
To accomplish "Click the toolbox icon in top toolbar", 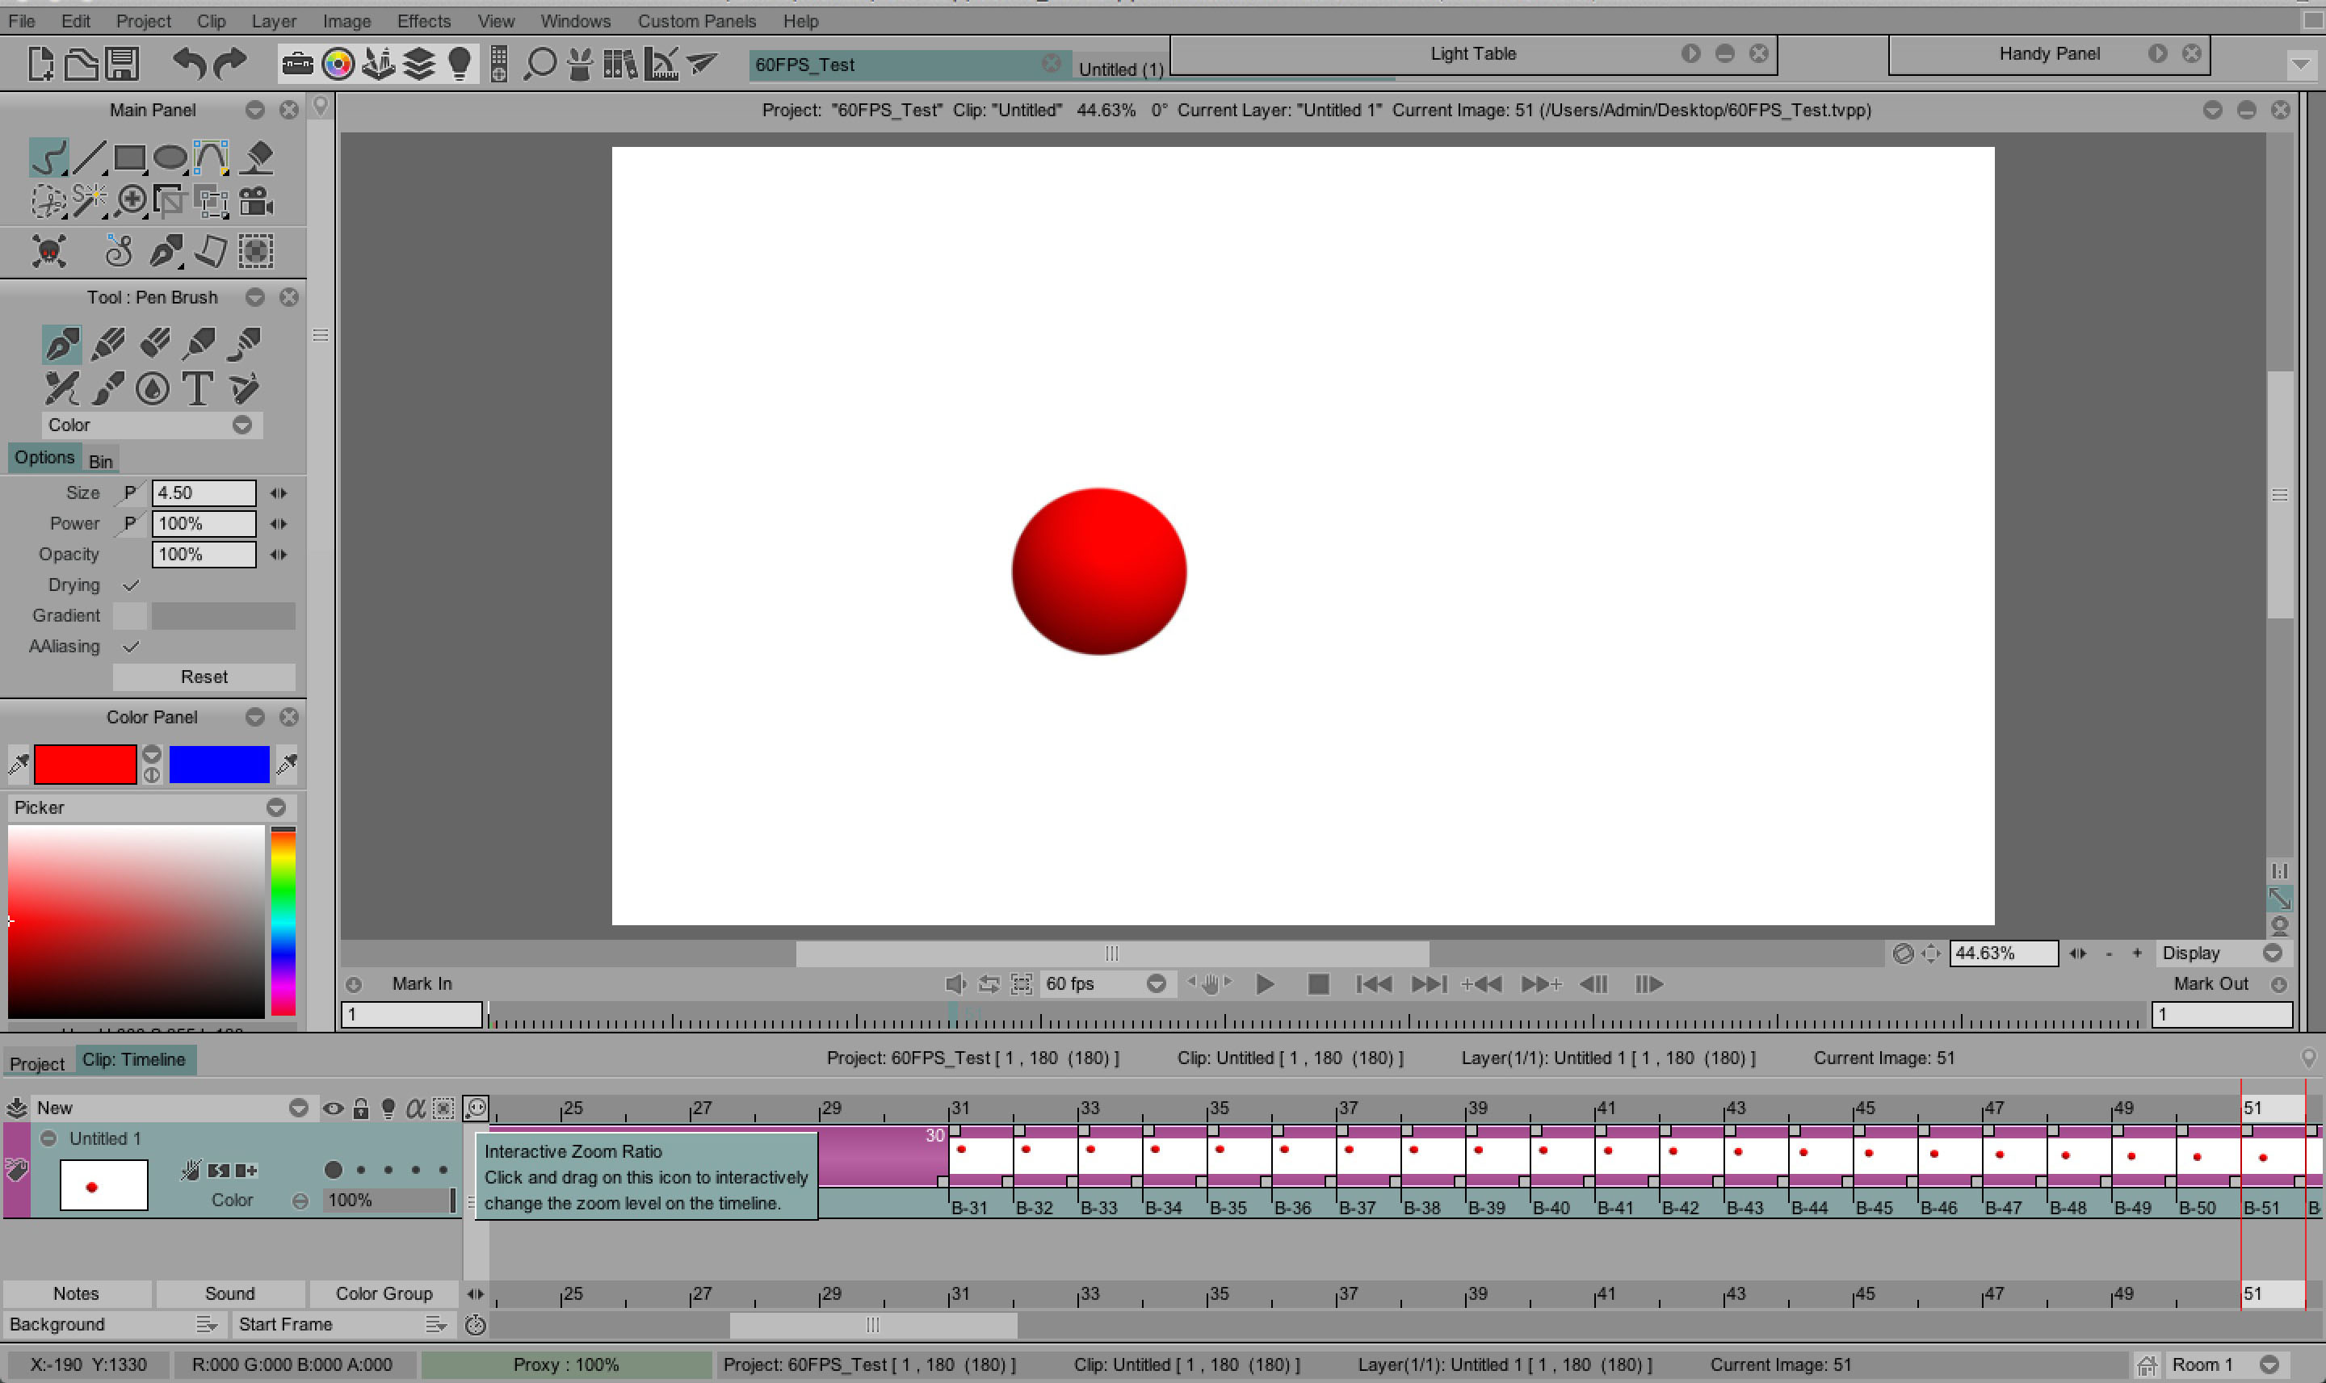I will pyautogui.click(x=297, y=63).
